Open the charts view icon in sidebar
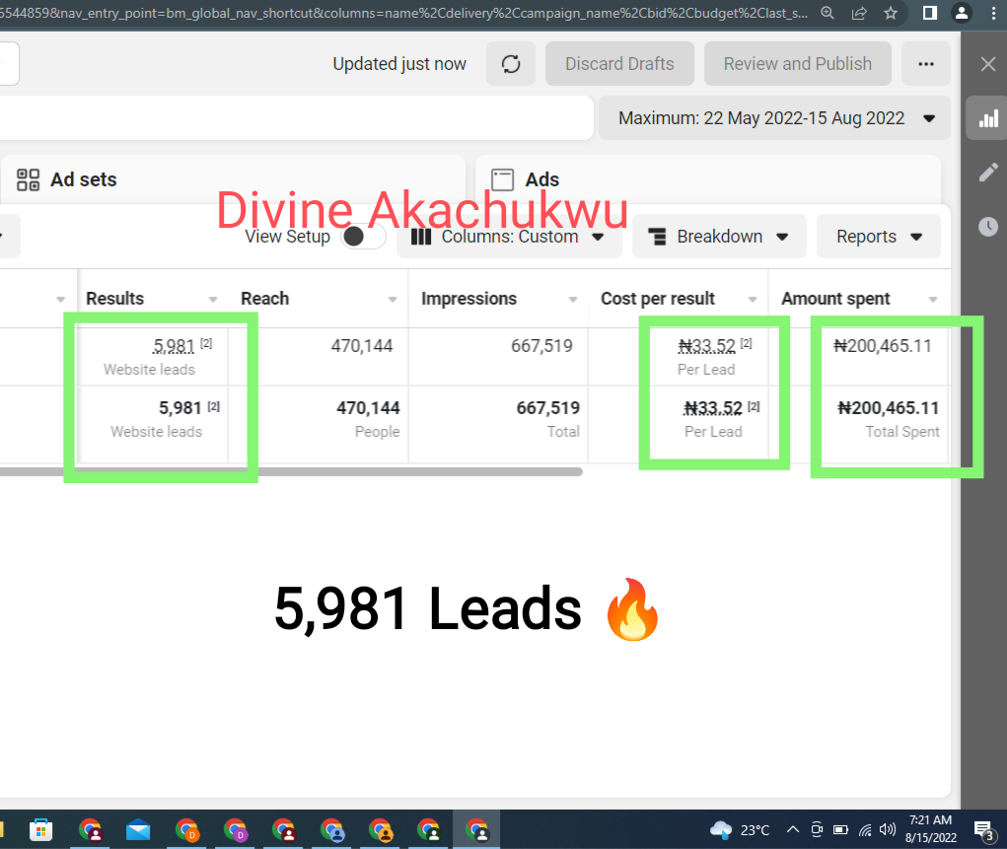The height and width of the screenshot is (849, 1007). [x=987, y=119]
